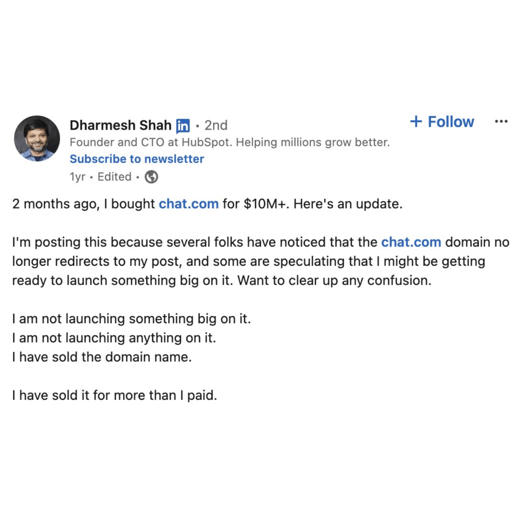The height and width of the screenshot is (524, 524).
Task: Open the chat.com link before 'domain no'
Action: [411, 242]
